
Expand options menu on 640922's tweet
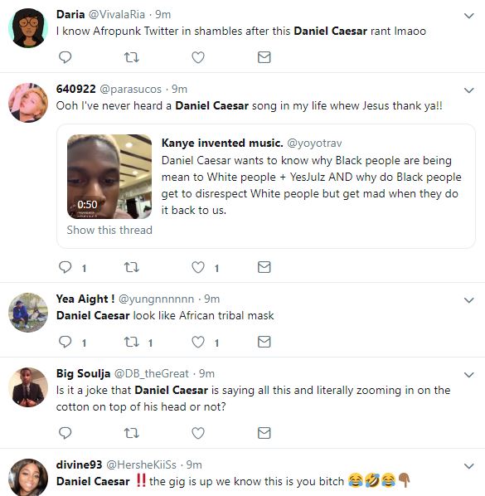[x=469, y=90]
